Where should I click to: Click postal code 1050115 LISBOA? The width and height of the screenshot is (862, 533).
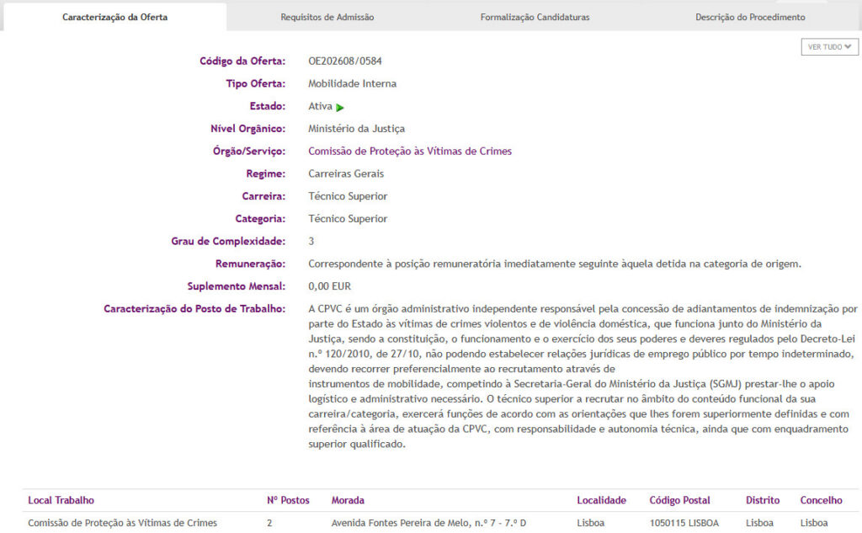(684, 523)
